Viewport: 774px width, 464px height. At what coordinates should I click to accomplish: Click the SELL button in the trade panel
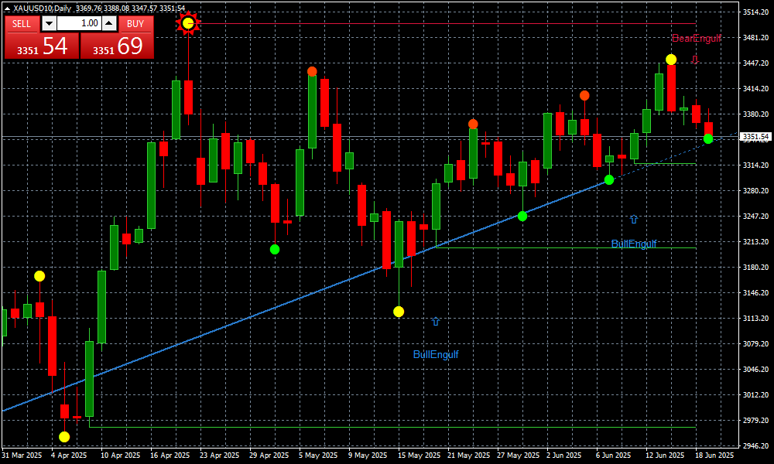coord(22,23)
